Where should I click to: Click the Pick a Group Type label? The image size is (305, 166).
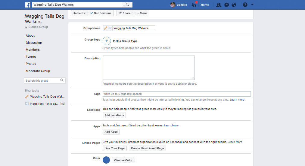coord(125,41)
